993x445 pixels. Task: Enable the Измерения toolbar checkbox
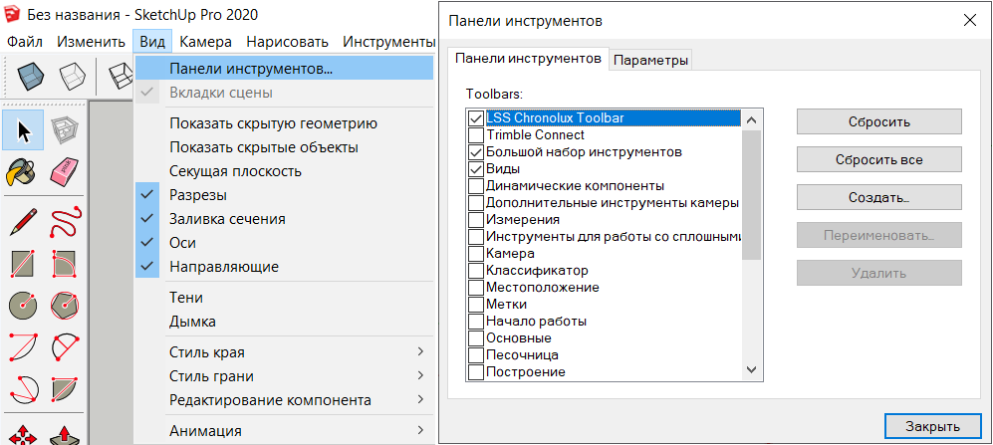(x=475, y=220)
